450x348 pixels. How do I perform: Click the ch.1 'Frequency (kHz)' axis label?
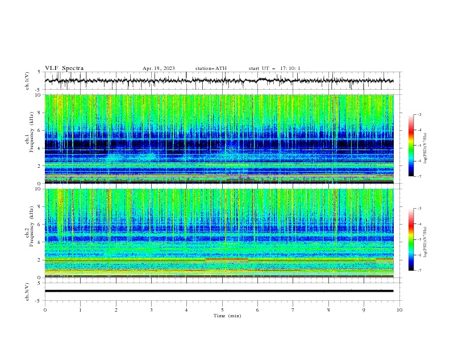tap(32, 132)
